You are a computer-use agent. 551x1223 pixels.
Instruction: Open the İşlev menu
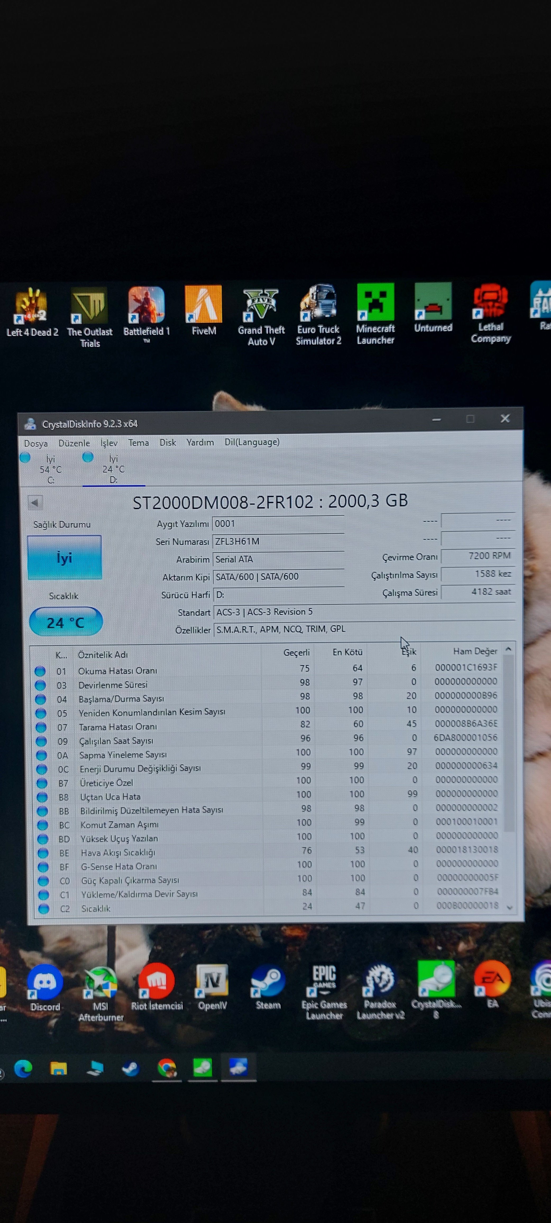(x=109, y=443)
